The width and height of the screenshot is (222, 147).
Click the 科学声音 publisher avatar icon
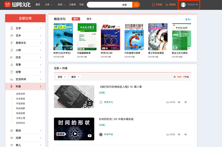101,134
